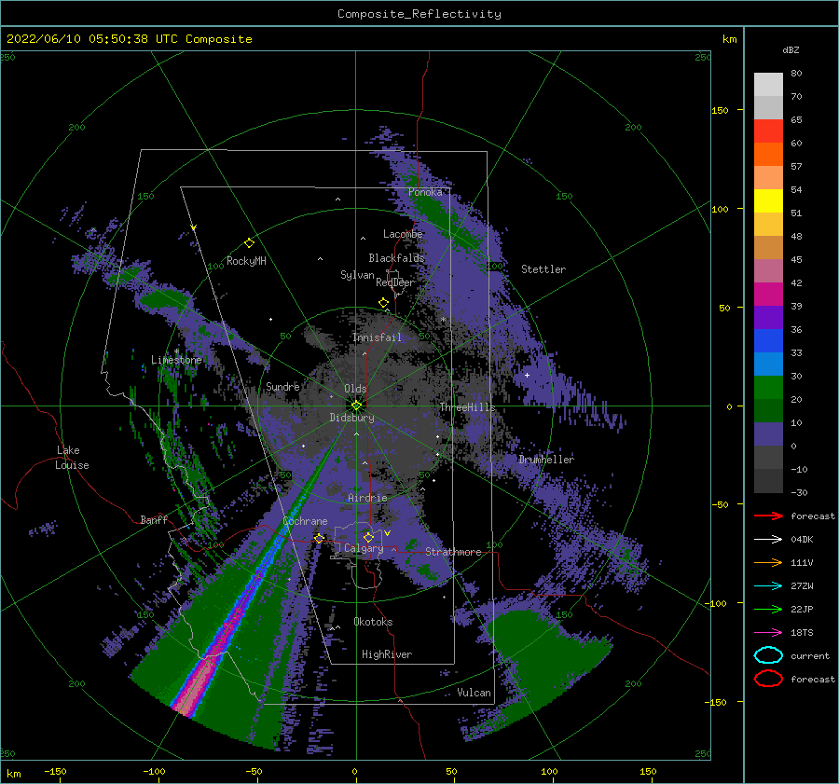
Task: Click the HighRiver label
Action: point(387,654)
